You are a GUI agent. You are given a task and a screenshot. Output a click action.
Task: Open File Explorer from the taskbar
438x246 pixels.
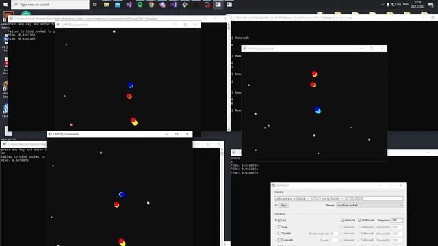(107, 5)
